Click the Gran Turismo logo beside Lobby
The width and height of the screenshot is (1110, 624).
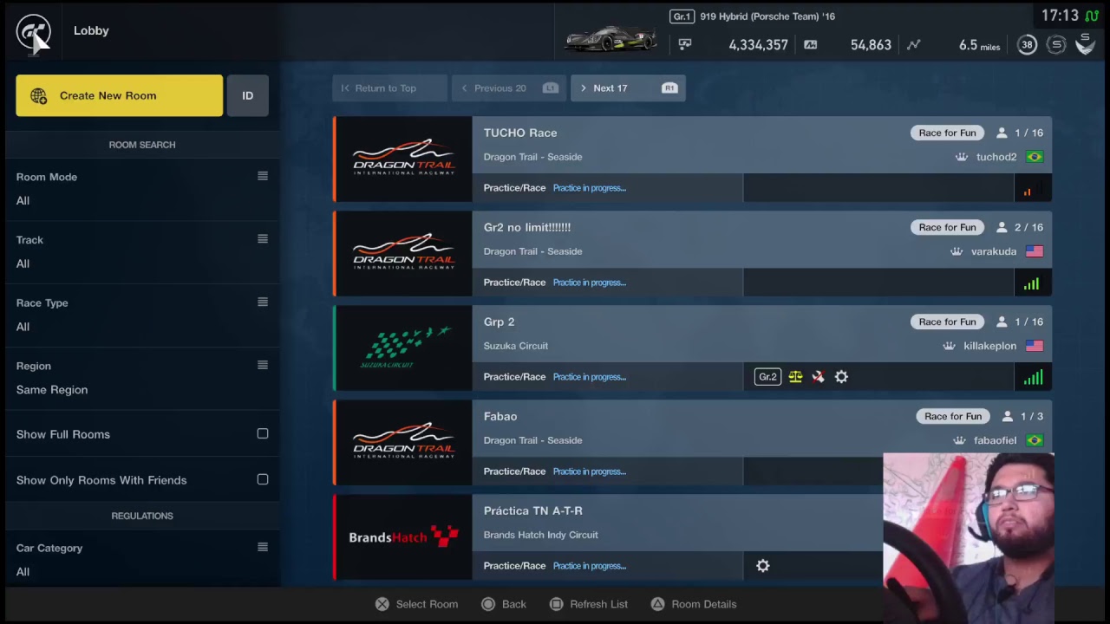(x=34, y=32)
